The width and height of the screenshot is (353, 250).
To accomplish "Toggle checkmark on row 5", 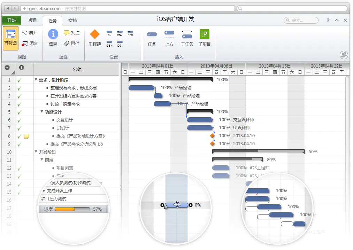I will pyautogui.click(x=20, y=112).
